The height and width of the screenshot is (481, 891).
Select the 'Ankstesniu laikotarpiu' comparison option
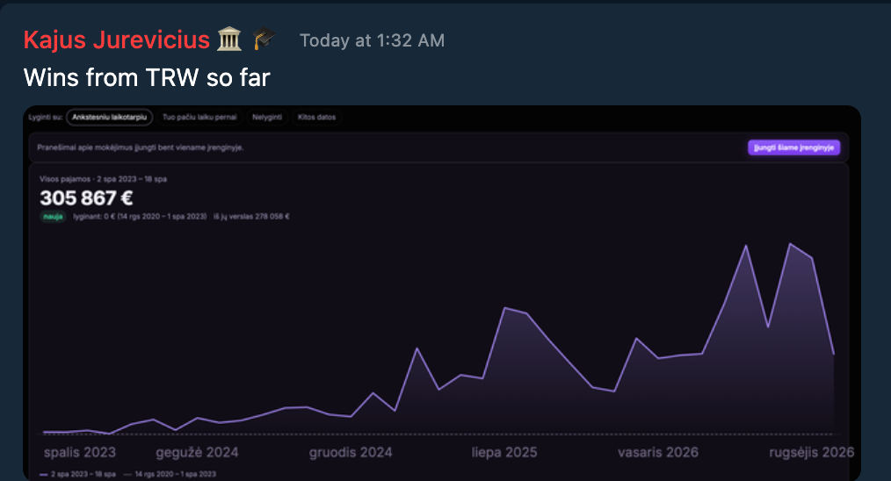tap(109, 117)
